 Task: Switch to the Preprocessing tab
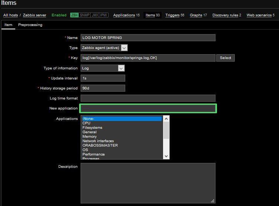point(30,25)
